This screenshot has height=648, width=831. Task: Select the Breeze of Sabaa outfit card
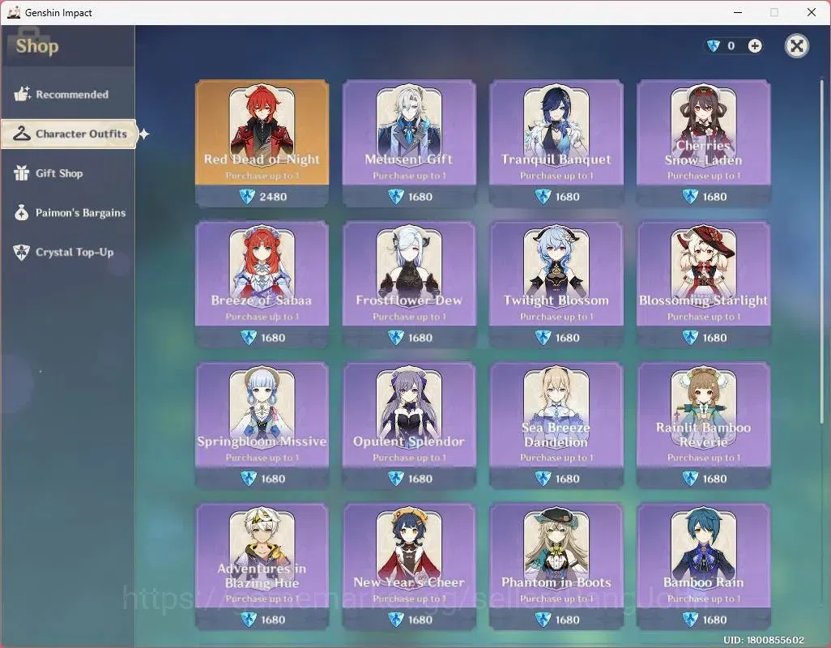[262, 284]
